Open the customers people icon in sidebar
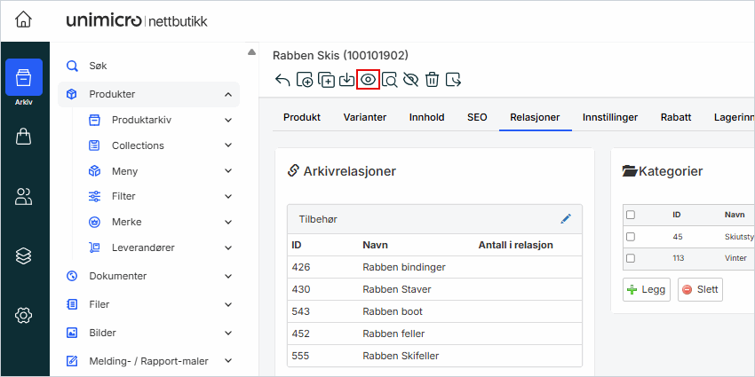755x377 pixels. pos(24,196)
